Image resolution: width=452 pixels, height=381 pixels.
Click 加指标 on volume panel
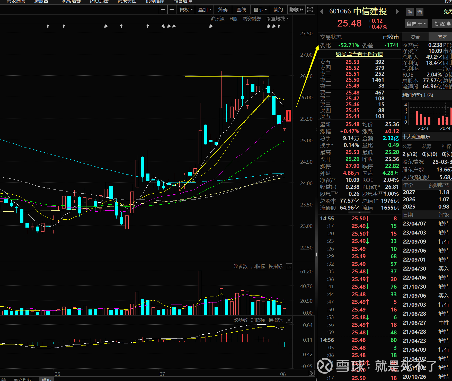[258, 266]
